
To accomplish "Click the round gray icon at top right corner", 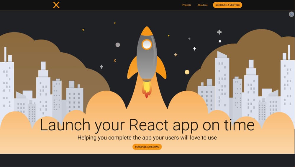I will tap(291, 14).
